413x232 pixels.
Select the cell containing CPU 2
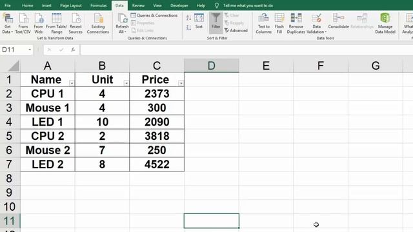[48, 136]
